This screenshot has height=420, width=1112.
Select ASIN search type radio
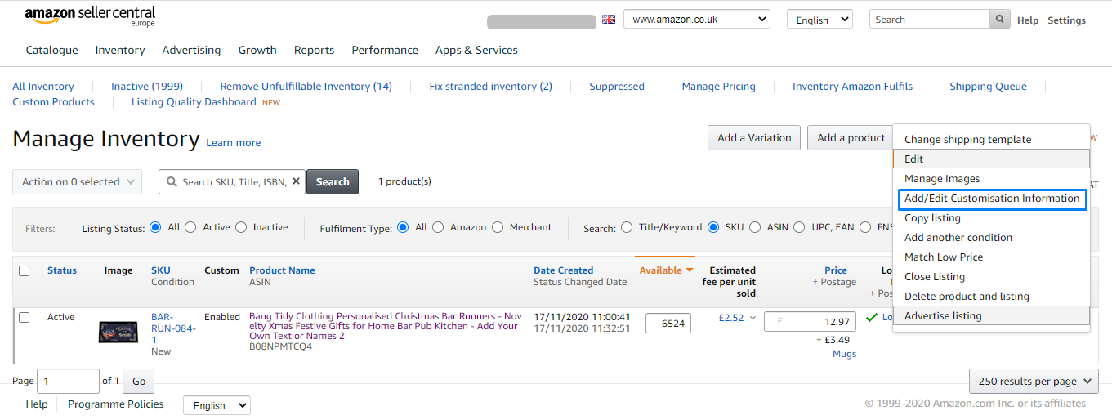755,228
